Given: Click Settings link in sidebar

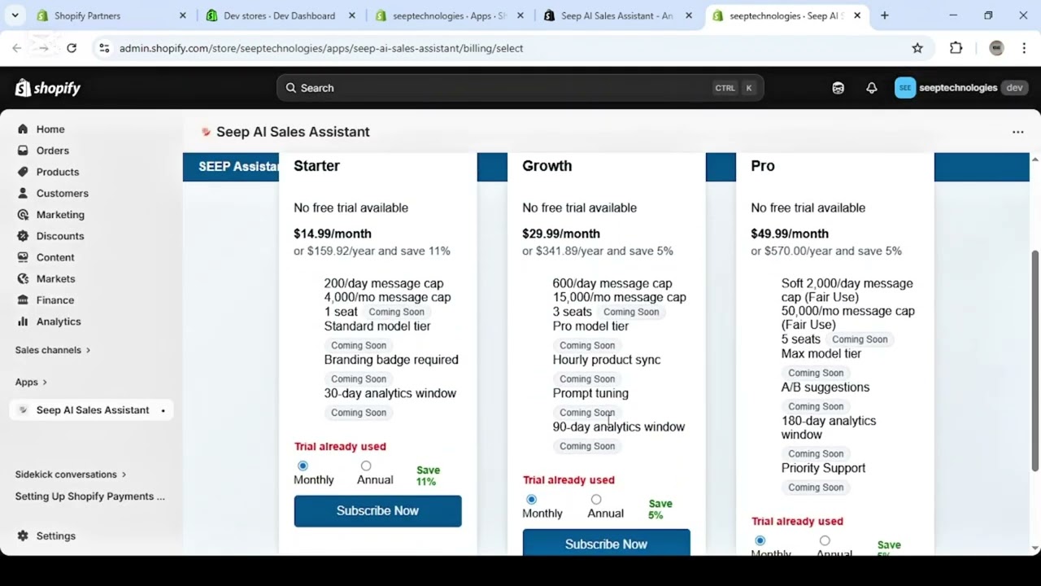Looking at the screenshot, I should (x=55, y=536).
